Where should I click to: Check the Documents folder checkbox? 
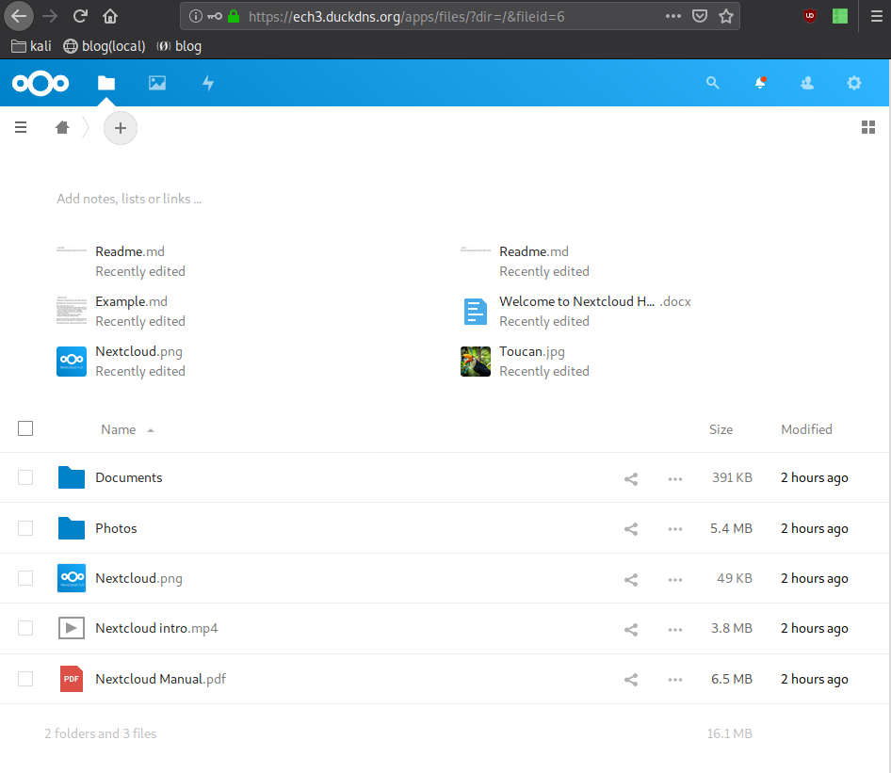tap(25, 477)
